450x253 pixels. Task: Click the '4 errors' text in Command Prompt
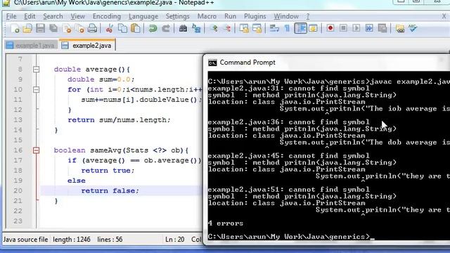(226, 223)
